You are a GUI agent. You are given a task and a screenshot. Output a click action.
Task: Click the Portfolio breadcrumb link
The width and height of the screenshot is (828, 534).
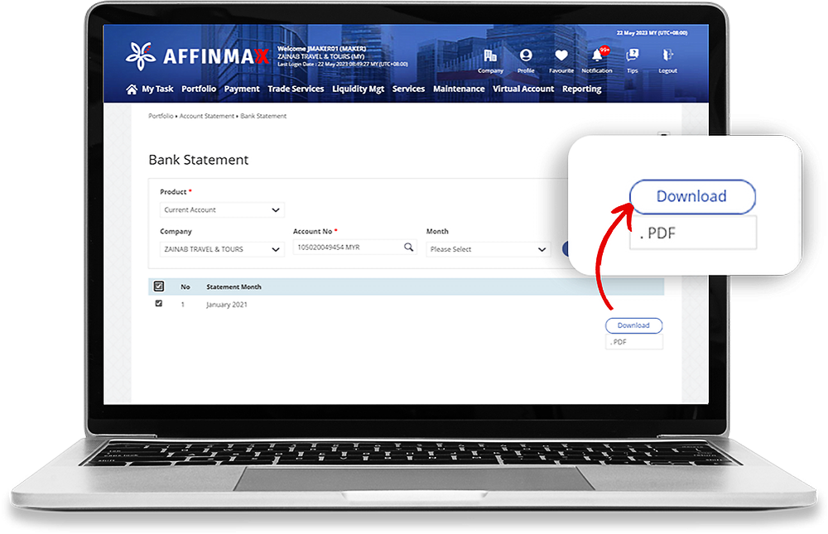coord(161,116)
